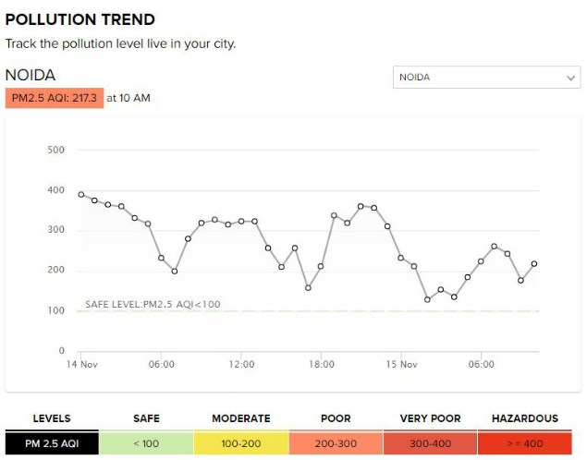Click the 500 y-axis label
Image resolution: width=587 pixels, height=460 pixels.
(x=55, y=150)
